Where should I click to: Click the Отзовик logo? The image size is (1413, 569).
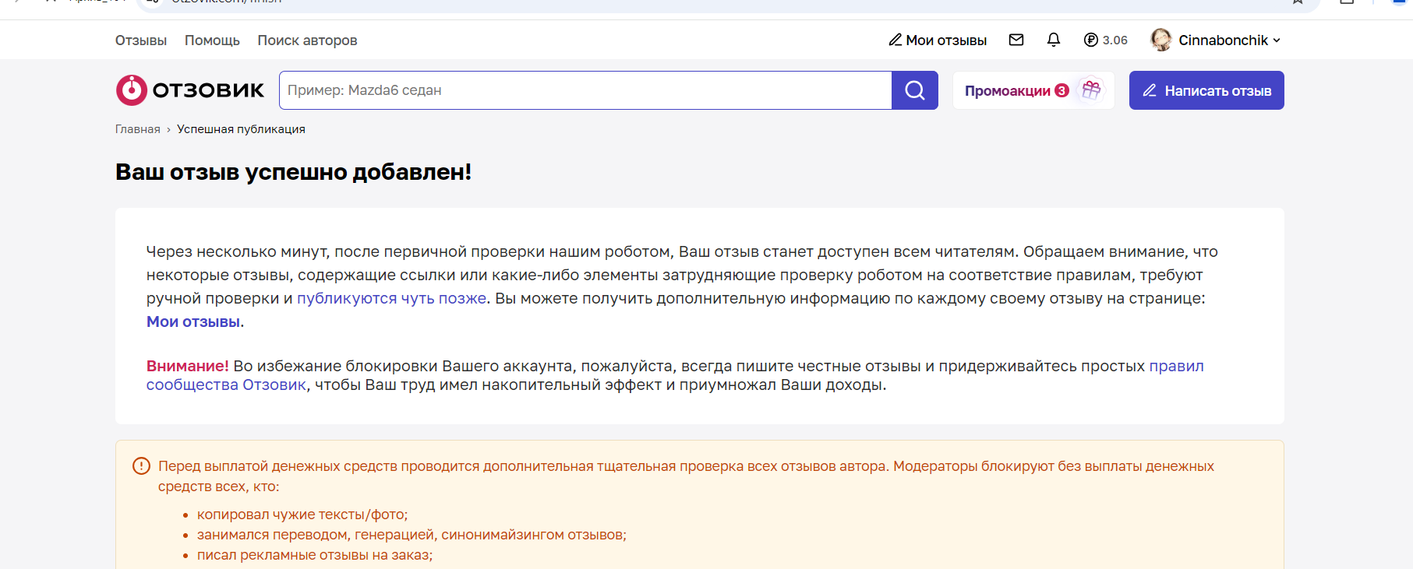(190, 90)
